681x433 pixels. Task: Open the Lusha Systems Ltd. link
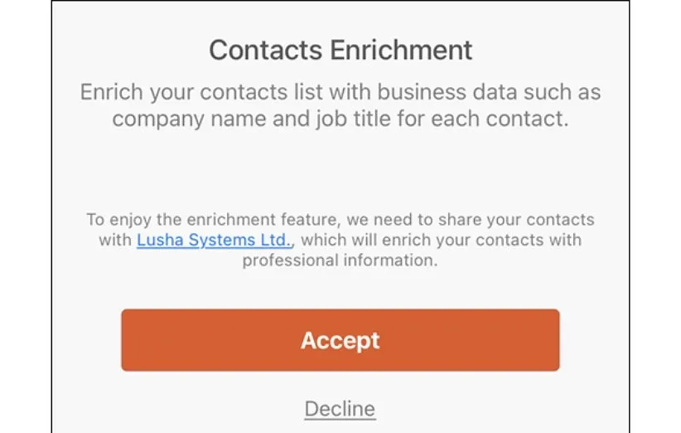point(214,241)
